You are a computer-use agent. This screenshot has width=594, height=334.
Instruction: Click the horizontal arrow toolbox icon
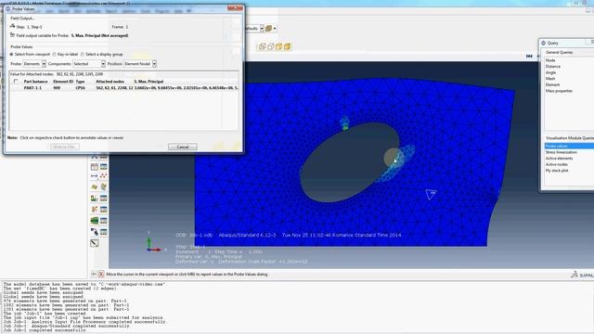pyautogui.click(x=95, y=176)
